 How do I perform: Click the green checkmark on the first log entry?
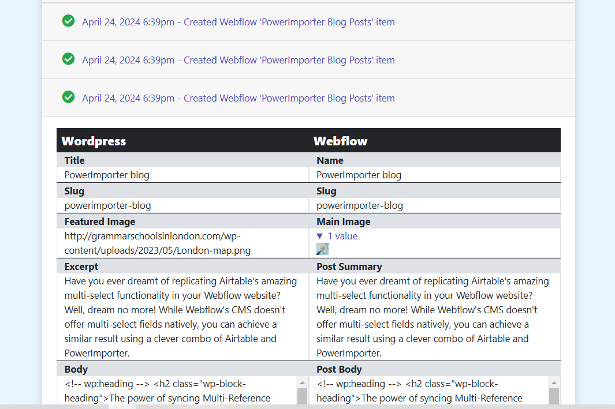[x=68, y=21]
